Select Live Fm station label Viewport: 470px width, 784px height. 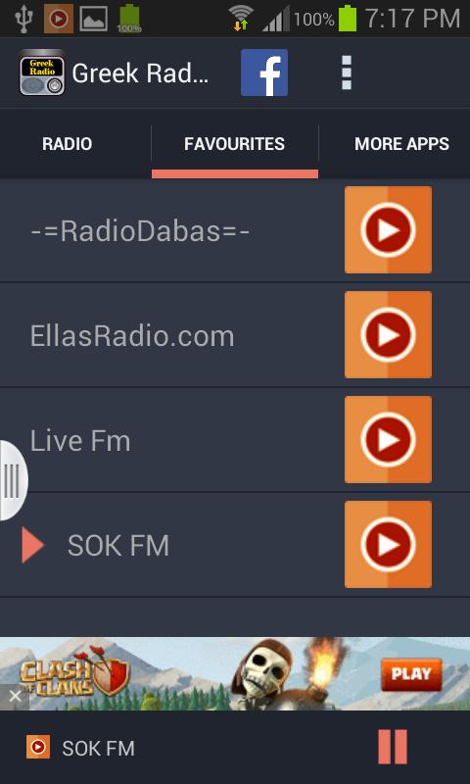(x=80, y=441)
